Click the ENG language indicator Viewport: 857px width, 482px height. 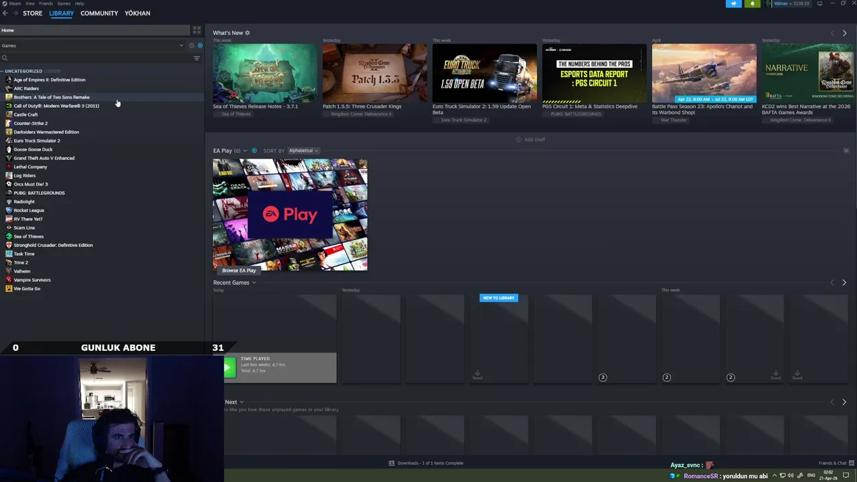pyautogui.click(x=811, y=476)
